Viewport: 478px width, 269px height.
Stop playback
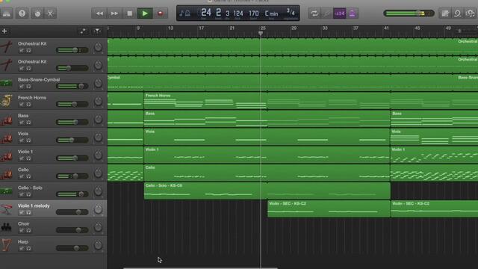coord(129,13)
